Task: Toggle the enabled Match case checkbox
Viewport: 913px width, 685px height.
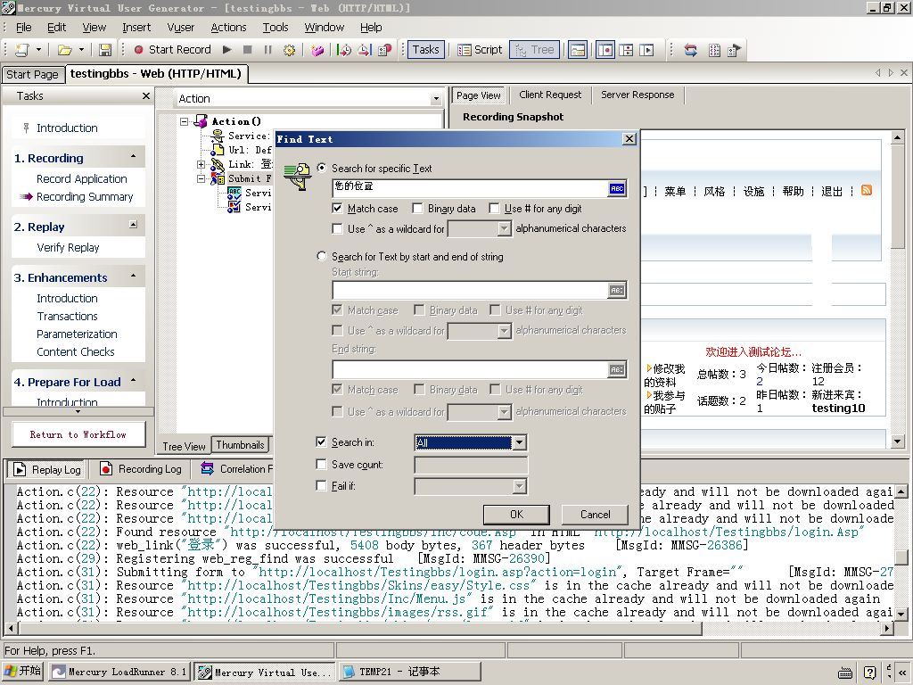Action: click(337, 209)
